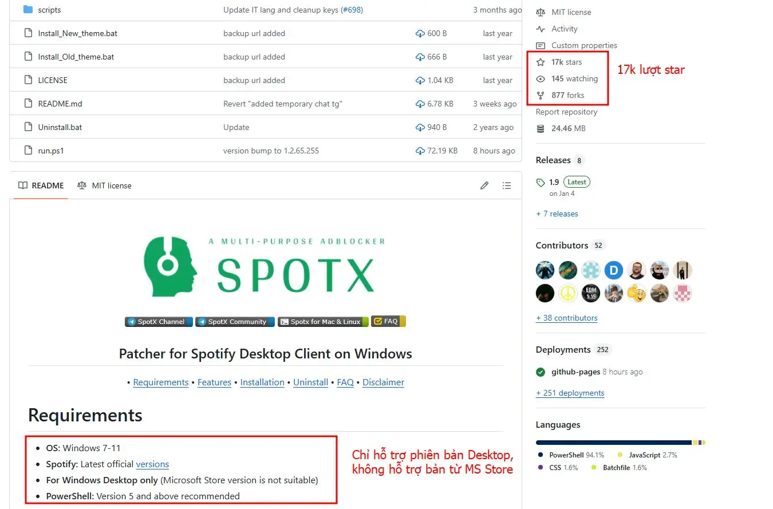This screenshot has width=773, height=509.
Task: Click the file icon next to run.ps1
Action: point(27,151)
